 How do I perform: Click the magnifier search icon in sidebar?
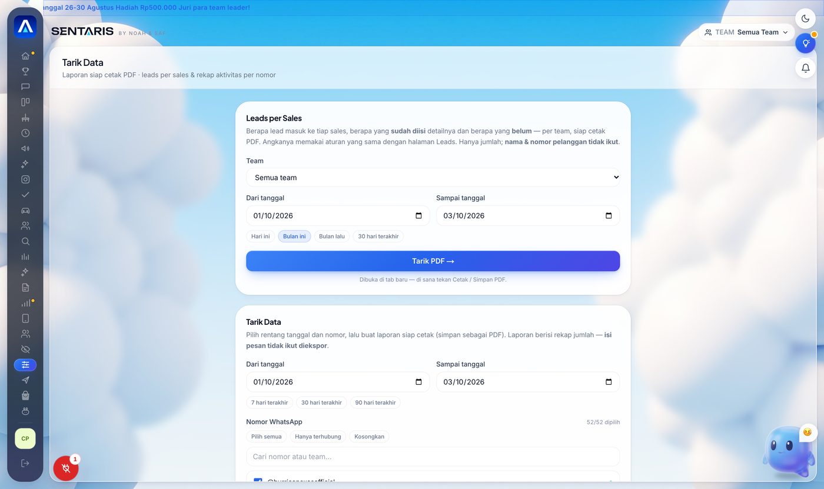[x=25, y=241]
